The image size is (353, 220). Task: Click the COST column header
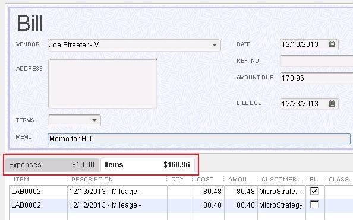[x=205, y=179]
